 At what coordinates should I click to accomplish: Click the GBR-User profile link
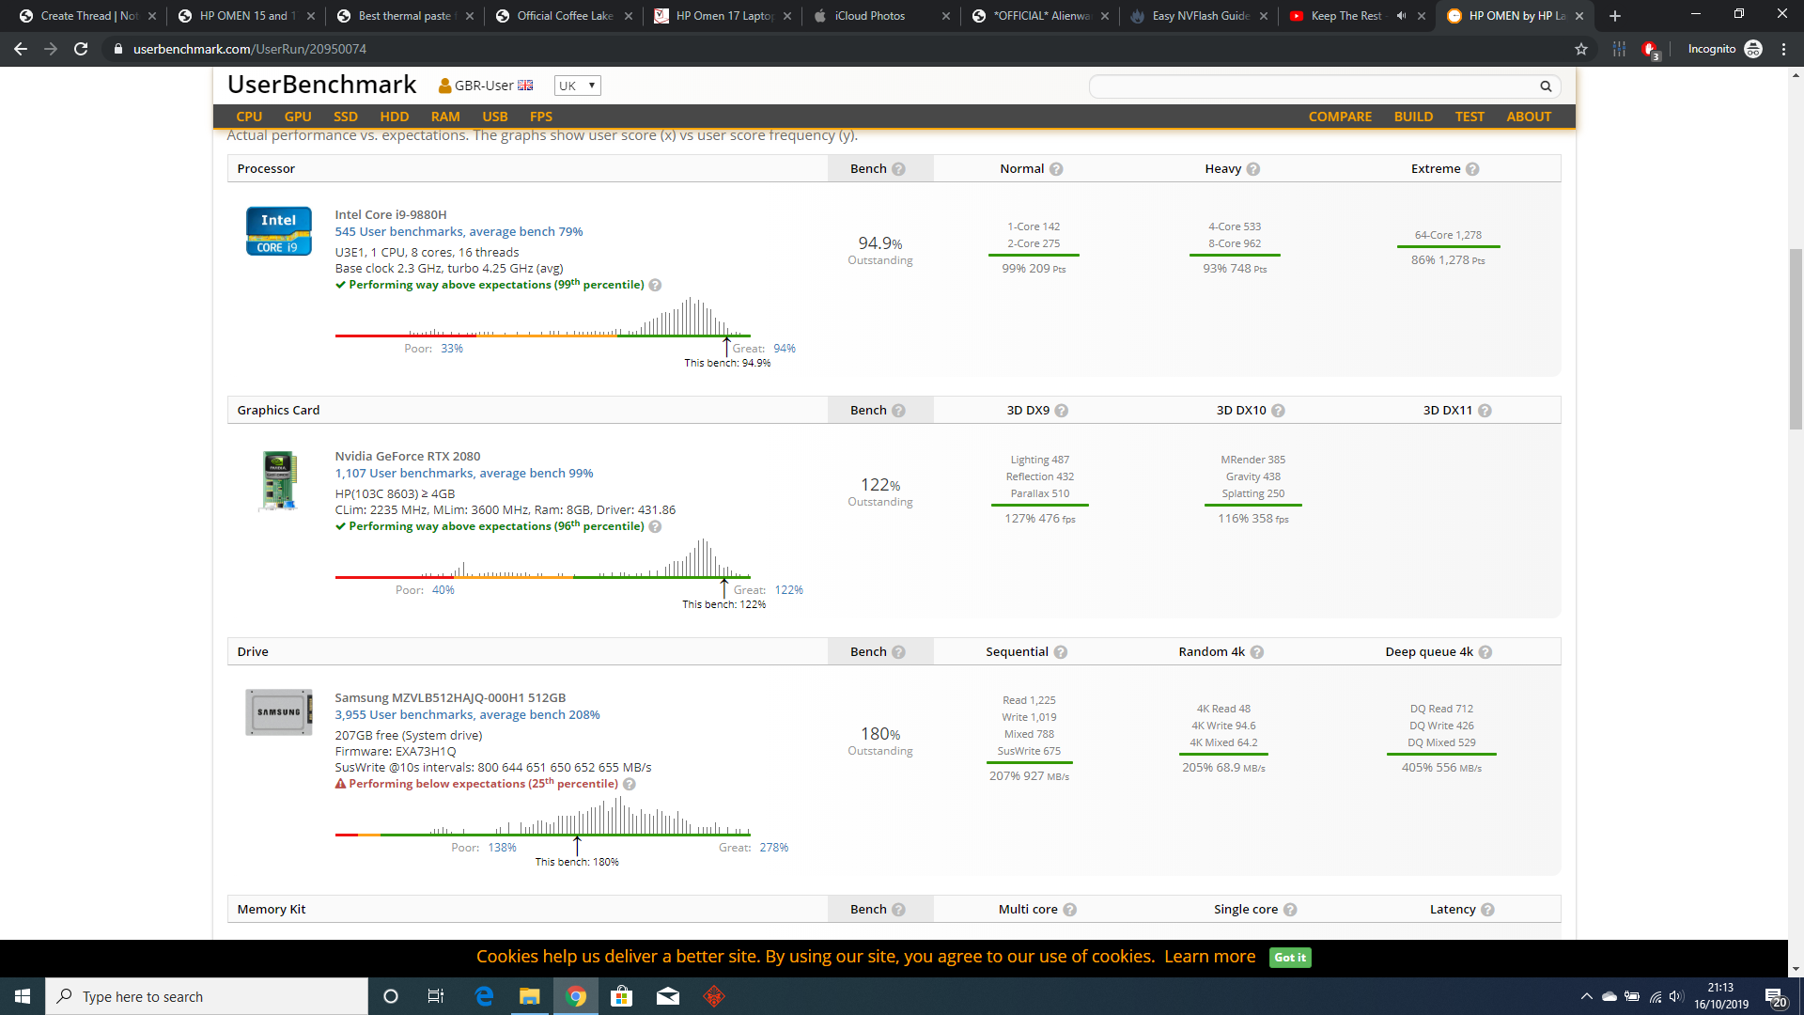coord(485,86)
